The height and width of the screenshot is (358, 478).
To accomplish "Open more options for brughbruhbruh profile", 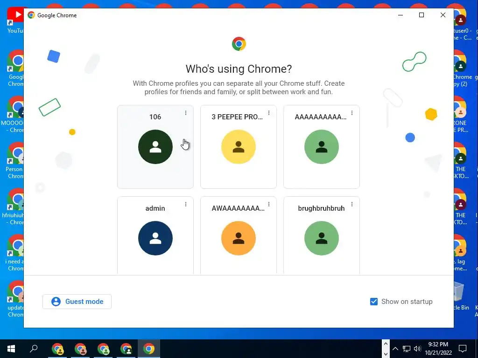I will tap(352, 204).
